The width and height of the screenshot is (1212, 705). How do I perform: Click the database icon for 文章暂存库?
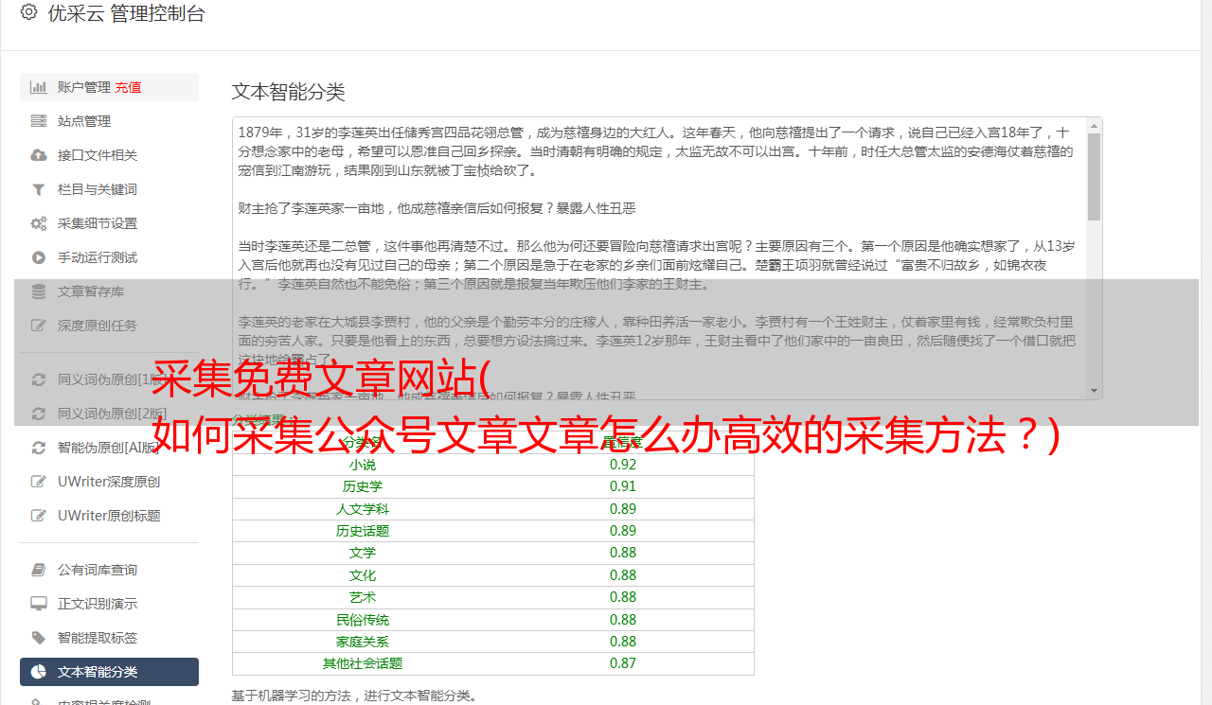coord(39,291)
